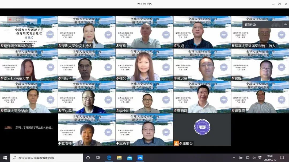Open the Windows Start menu

(5, 158)
